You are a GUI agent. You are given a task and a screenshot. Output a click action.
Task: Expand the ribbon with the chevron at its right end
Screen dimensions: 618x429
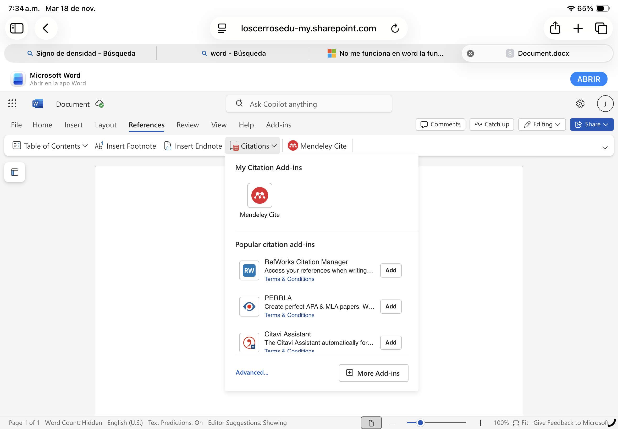click(605, 147)
